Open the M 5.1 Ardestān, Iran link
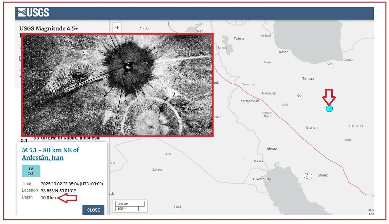The image size is (389, 224). tap(50, 154)
